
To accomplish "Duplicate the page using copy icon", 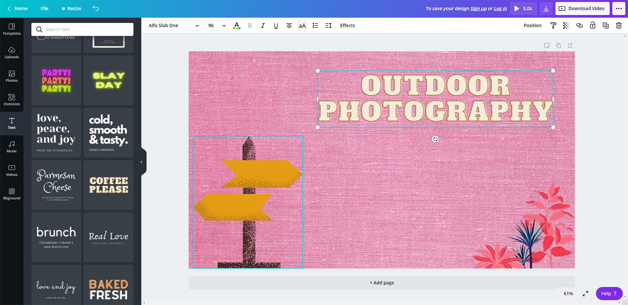I will pyautogui.click(x=559, y=45).
